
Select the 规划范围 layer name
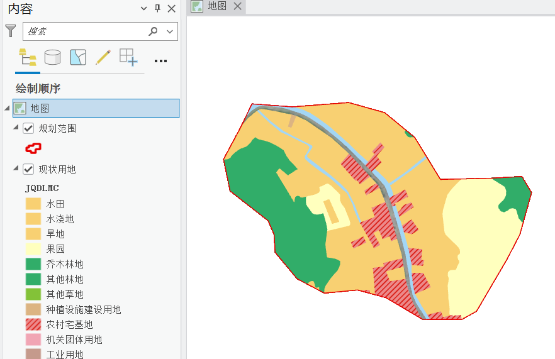(57, 128)
